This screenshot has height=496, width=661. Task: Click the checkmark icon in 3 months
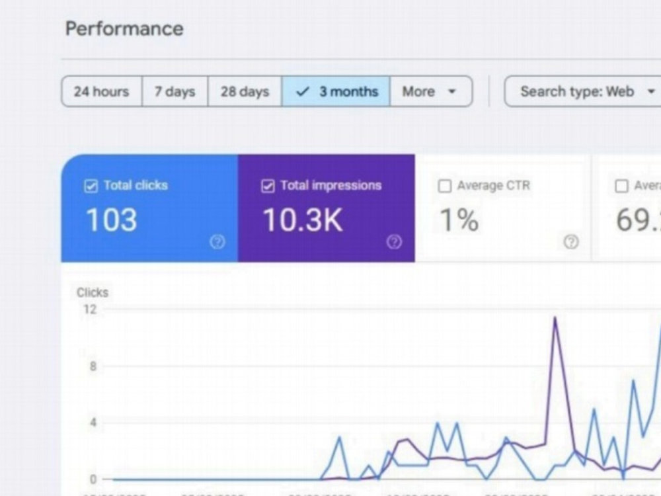coord(303,91)
